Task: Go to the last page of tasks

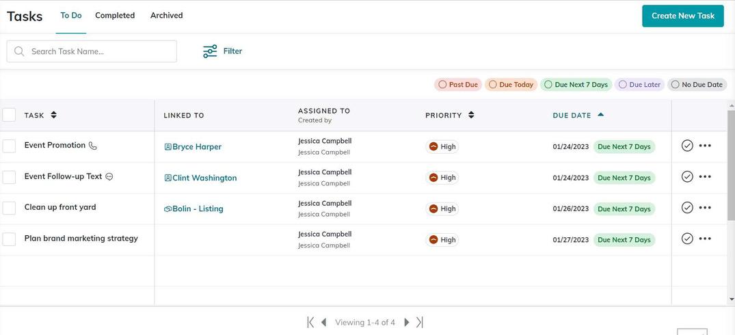Action: (420, 322)
